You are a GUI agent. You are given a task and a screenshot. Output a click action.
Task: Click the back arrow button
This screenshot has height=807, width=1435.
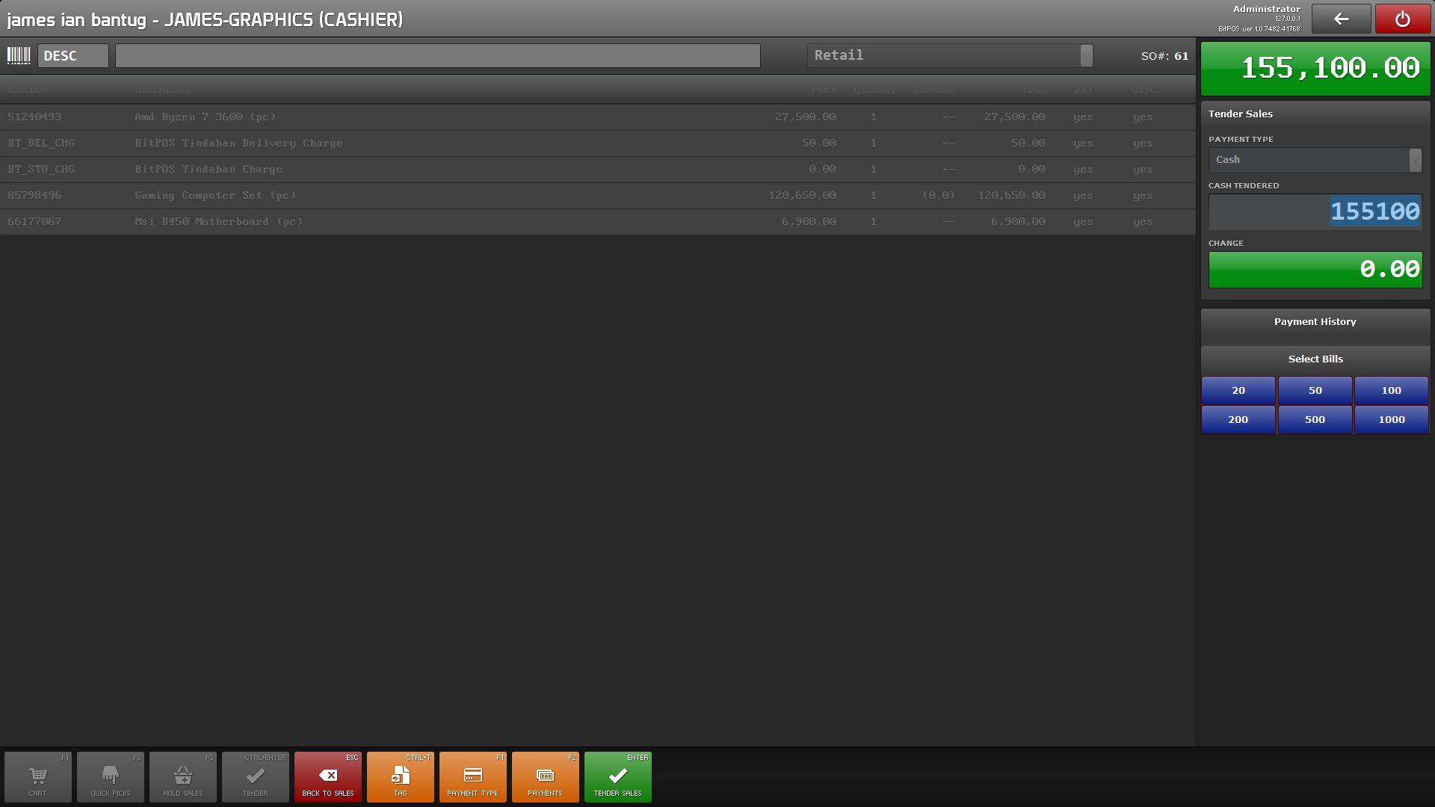1341,19
